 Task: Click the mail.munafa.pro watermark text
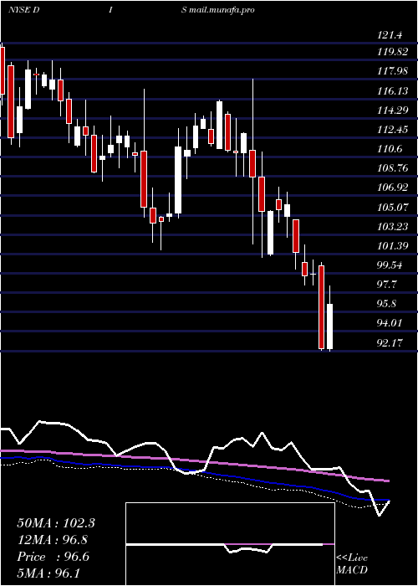[222, 10]
